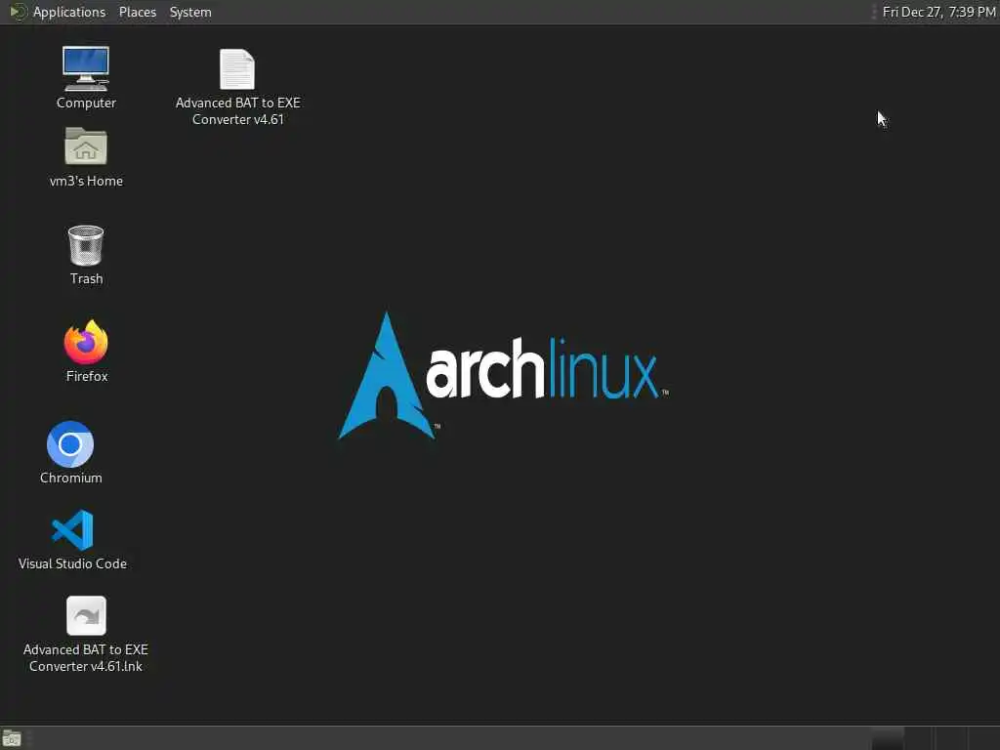
Task: Click the clock showing Fri Dec 27, 7:39 PM
Action: (x=938, y=12)
